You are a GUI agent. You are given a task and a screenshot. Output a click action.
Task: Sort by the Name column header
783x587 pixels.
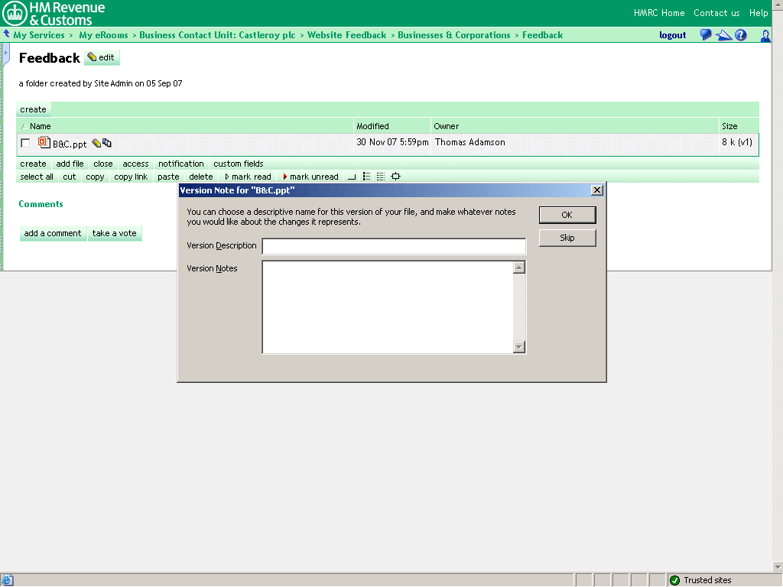pyautogui.click(x=40, y=126)
